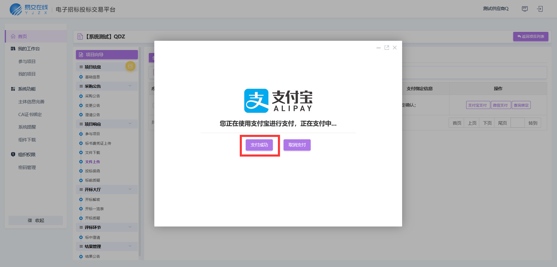Select 标中澄清 step

[x=92, y=237]
